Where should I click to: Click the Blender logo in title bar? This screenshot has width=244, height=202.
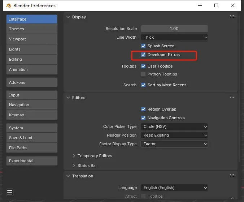[9, 6]
